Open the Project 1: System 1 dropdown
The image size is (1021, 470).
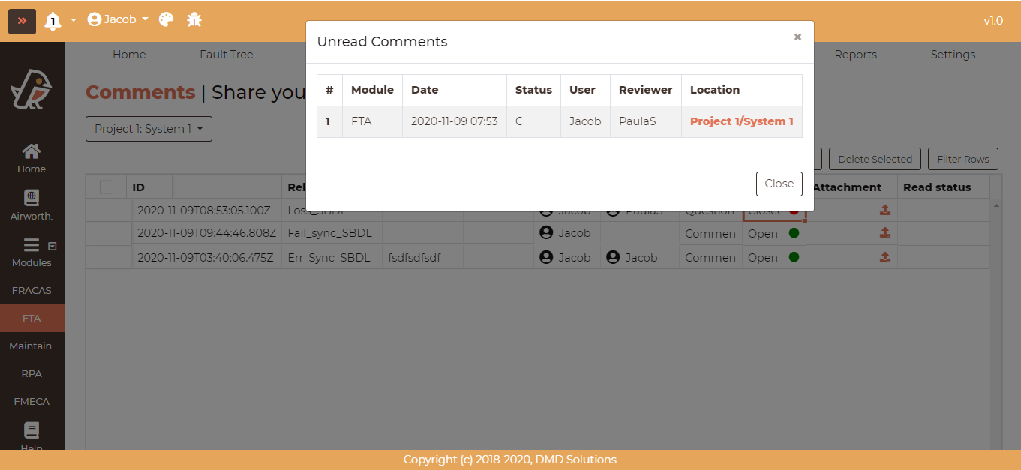click(x=149, y=129)
